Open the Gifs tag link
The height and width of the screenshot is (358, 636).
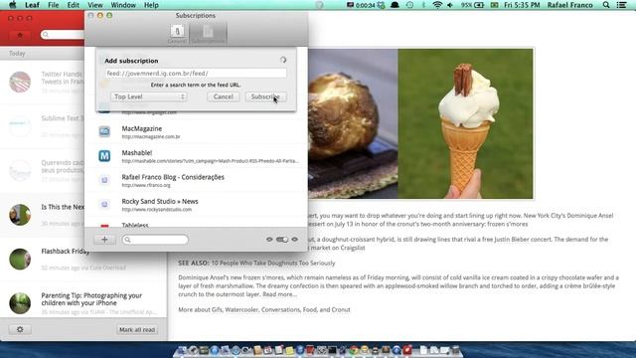[217, 309]
